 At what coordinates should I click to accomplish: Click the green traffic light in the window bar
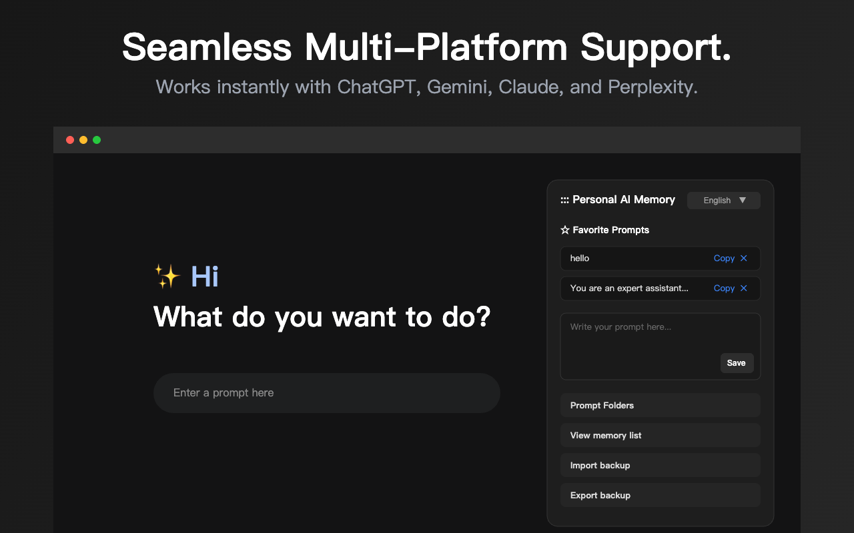point(97,140)
